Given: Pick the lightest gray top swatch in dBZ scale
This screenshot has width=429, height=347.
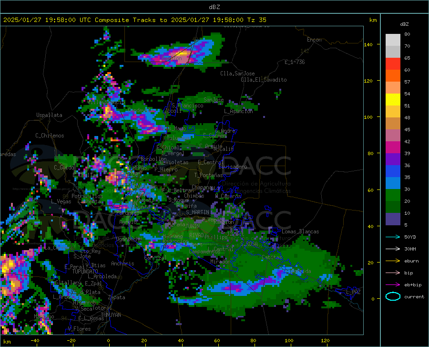Looking at the screenshot, I should (393, 40).
